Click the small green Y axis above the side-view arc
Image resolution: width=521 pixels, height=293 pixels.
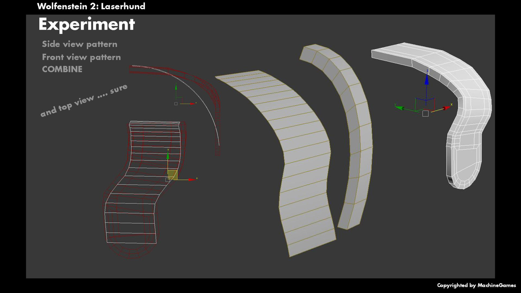pyautogui.click(x=176, y=87)
